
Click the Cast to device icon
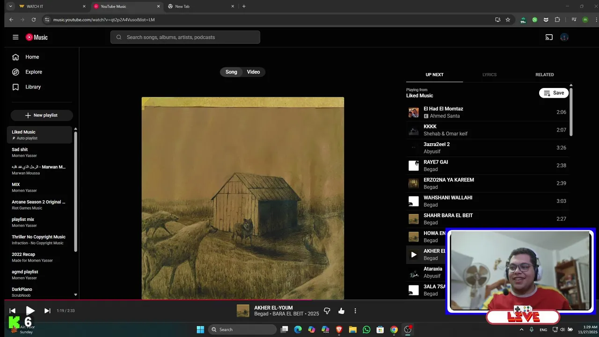[549, 37]
